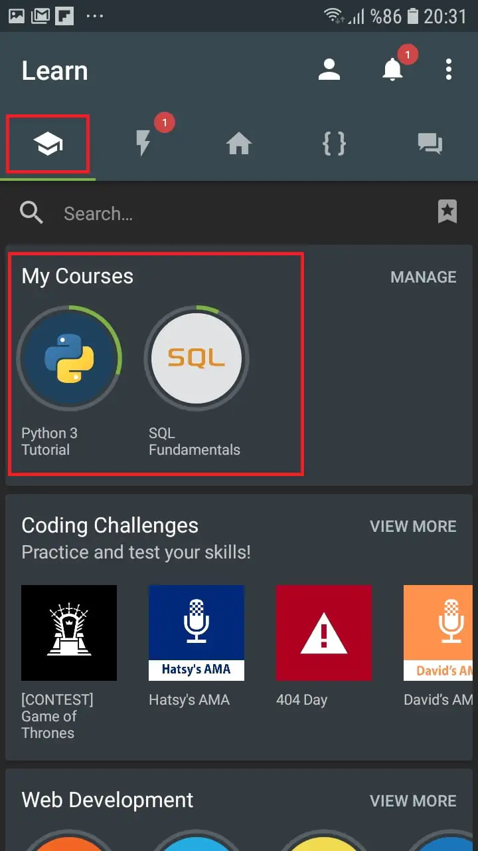Select the Hatsy's AMA challenge
Image resolution: width=478 pixels, height=851 pixels.
(x=197, y=633)
